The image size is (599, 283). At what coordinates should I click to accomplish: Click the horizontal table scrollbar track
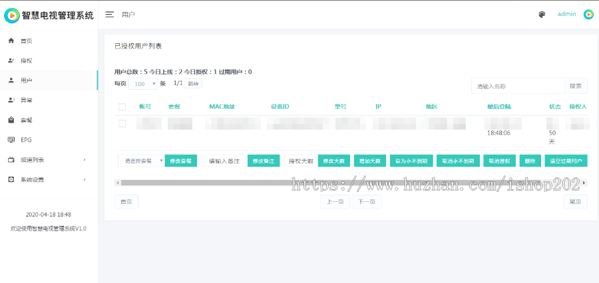tap(351, 183)
